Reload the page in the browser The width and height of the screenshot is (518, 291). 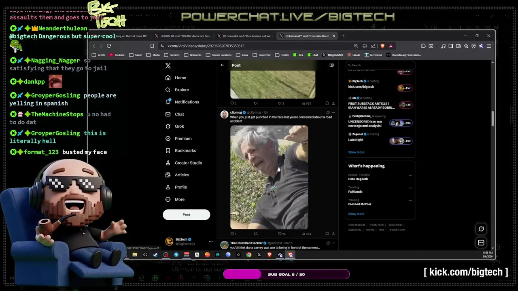pyautogui.click(x=109, y=46)
